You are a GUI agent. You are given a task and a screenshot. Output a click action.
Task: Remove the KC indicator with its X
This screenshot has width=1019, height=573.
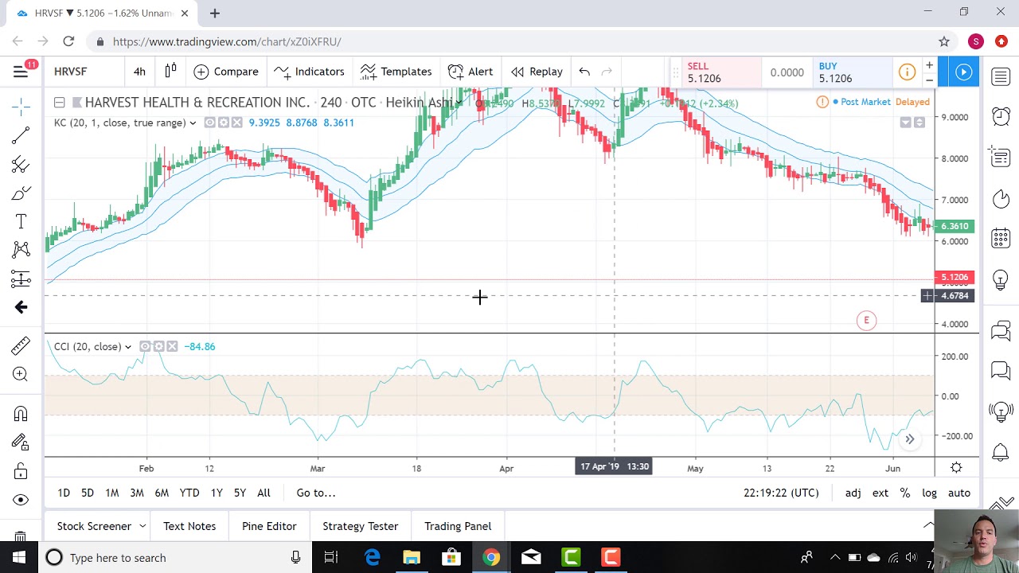[236, 123]
